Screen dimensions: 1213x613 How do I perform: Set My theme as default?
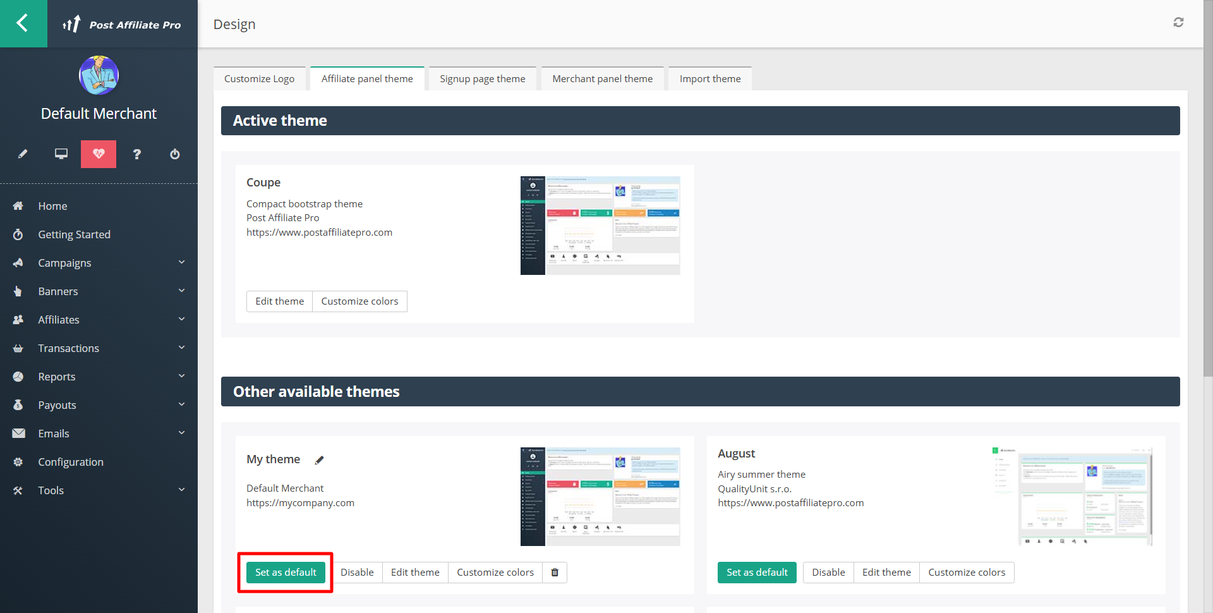click(286, 573)
